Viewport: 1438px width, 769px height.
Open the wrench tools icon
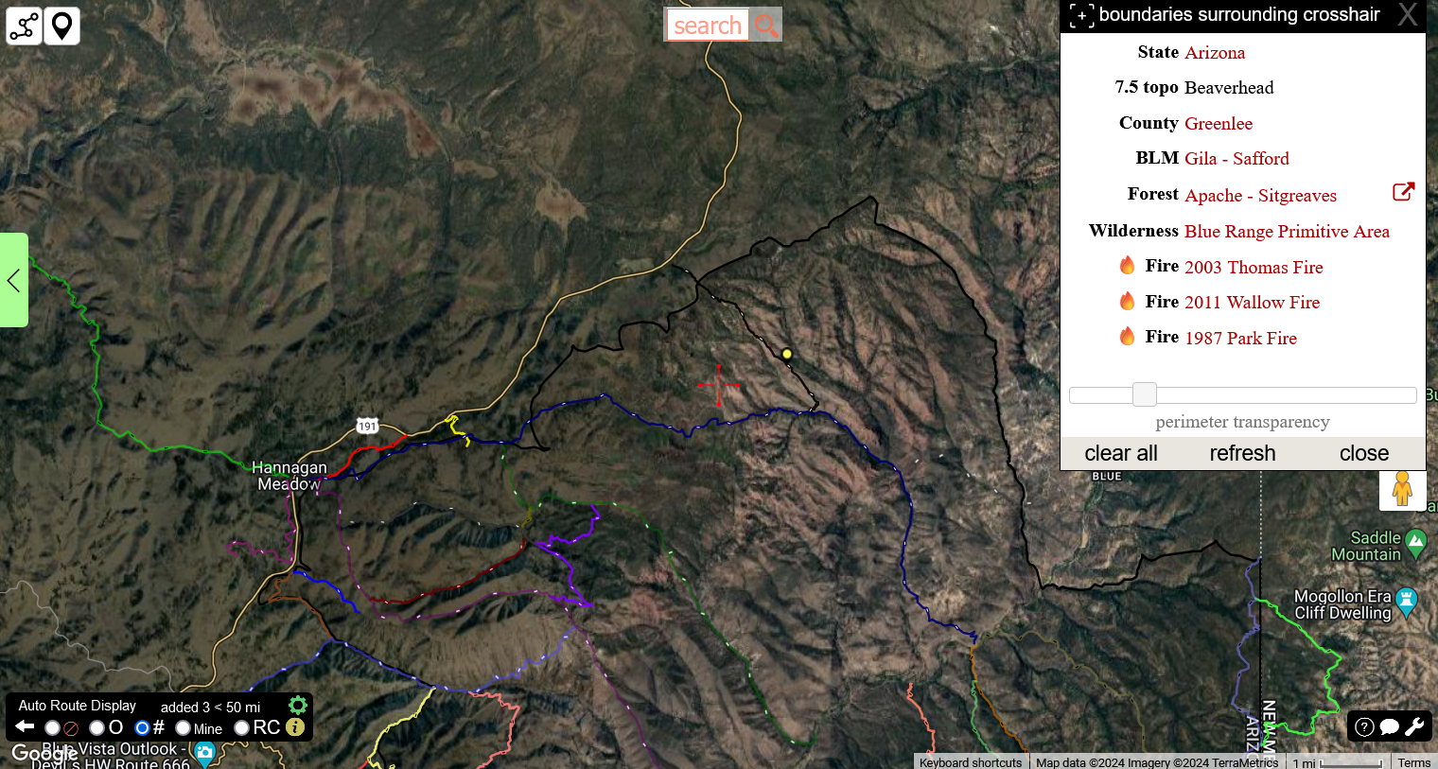1414,726
